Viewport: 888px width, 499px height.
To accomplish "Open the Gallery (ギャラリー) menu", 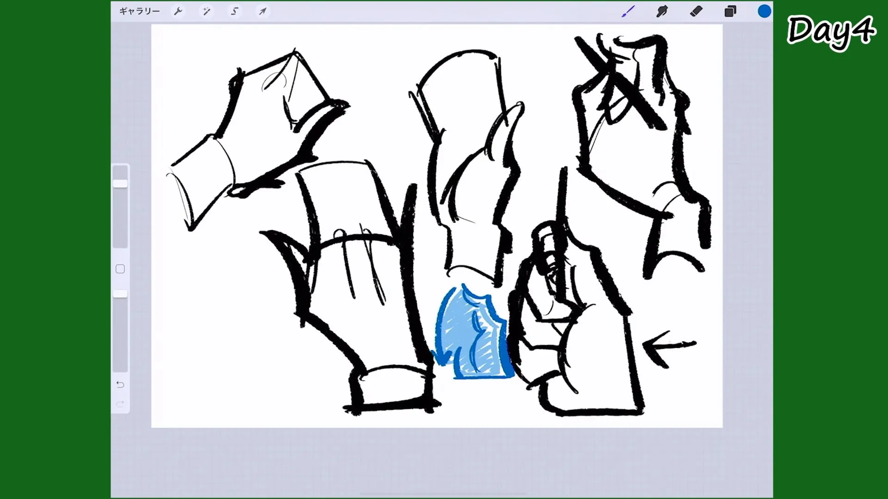I will tap(139, 11).
